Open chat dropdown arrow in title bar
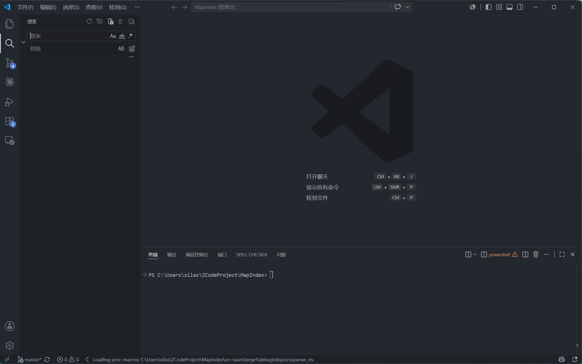Viewport: 582px width, 364px height. click(x=408, y=7)
